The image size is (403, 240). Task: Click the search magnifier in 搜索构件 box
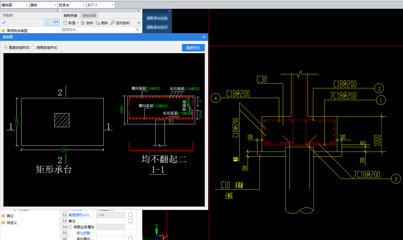coord(137,29)
